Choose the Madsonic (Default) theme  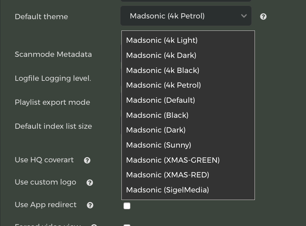click(x=160, y=100)
